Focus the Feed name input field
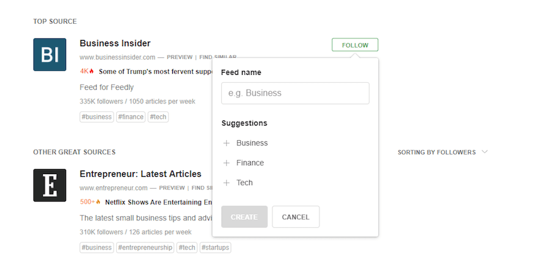Screen dimensions: 537x263 (295, 93)
